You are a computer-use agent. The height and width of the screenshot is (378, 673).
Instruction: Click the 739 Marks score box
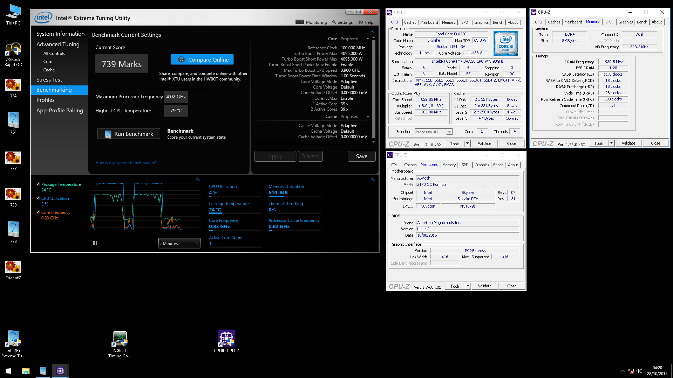(x=122, y=64)
